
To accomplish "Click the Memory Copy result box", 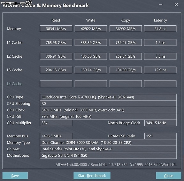I will 126,29.
